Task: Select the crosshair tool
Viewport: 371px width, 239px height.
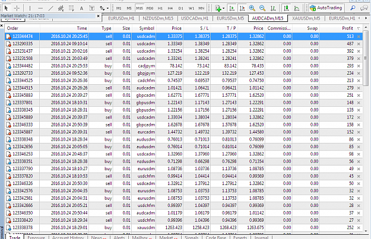Action: (x=17, y=8)
